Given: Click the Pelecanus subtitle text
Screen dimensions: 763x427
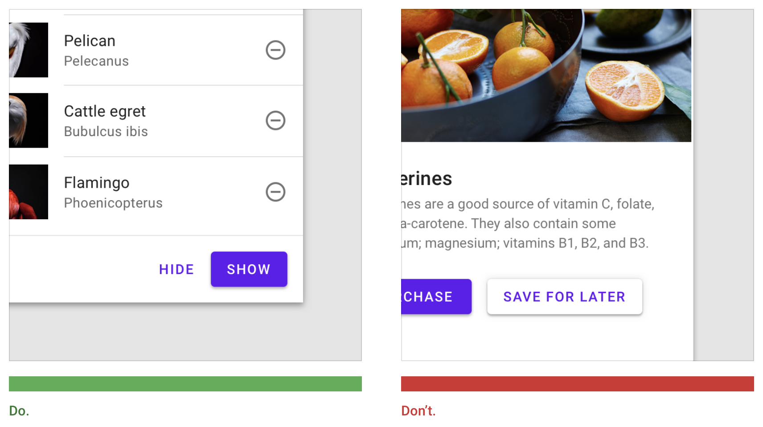Looking at the screenshot, I should (x=96, y=61).
